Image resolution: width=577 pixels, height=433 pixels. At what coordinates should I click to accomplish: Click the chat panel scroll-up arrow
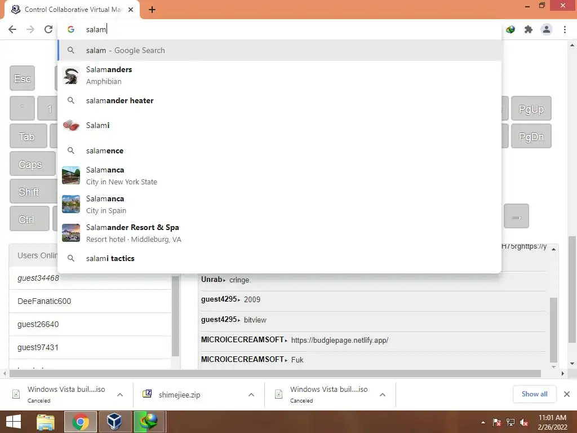point(553,249)
